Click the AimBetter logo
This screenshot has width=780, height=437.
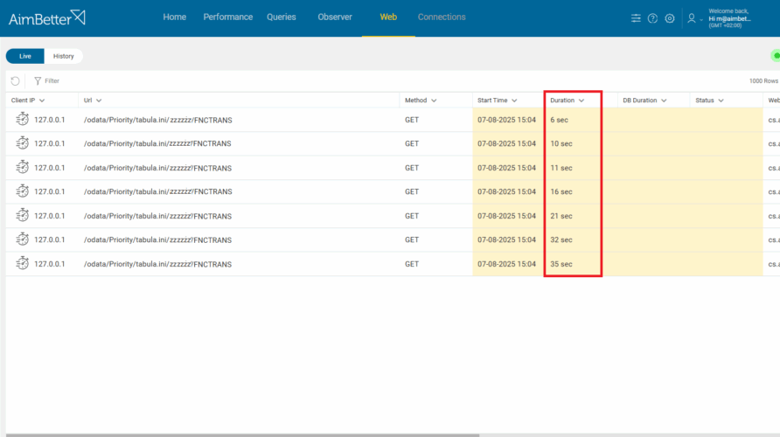46,17
